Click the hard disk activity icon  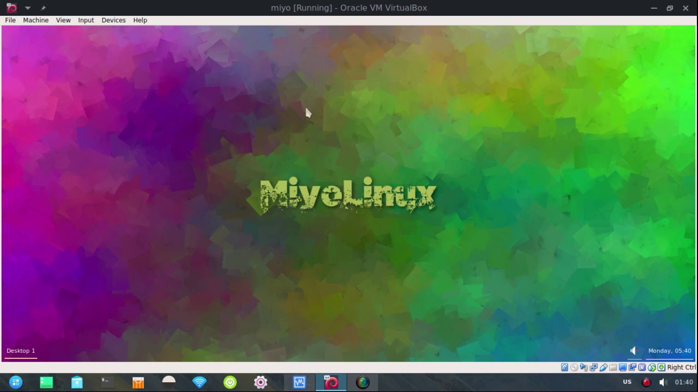pos(564,367)
